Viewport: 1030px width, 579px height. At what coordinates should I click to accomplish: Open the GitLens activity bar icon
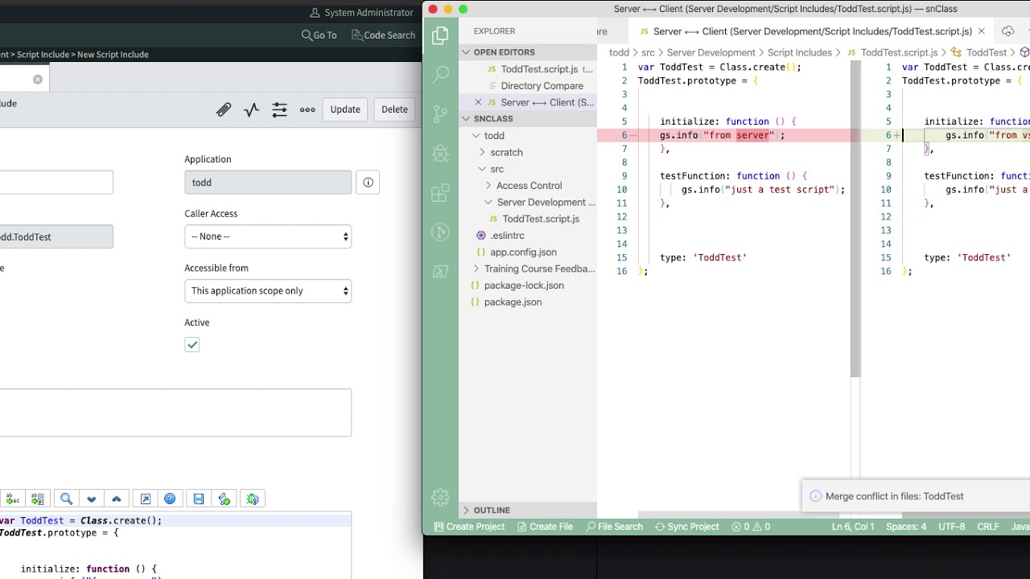(440, 232)
